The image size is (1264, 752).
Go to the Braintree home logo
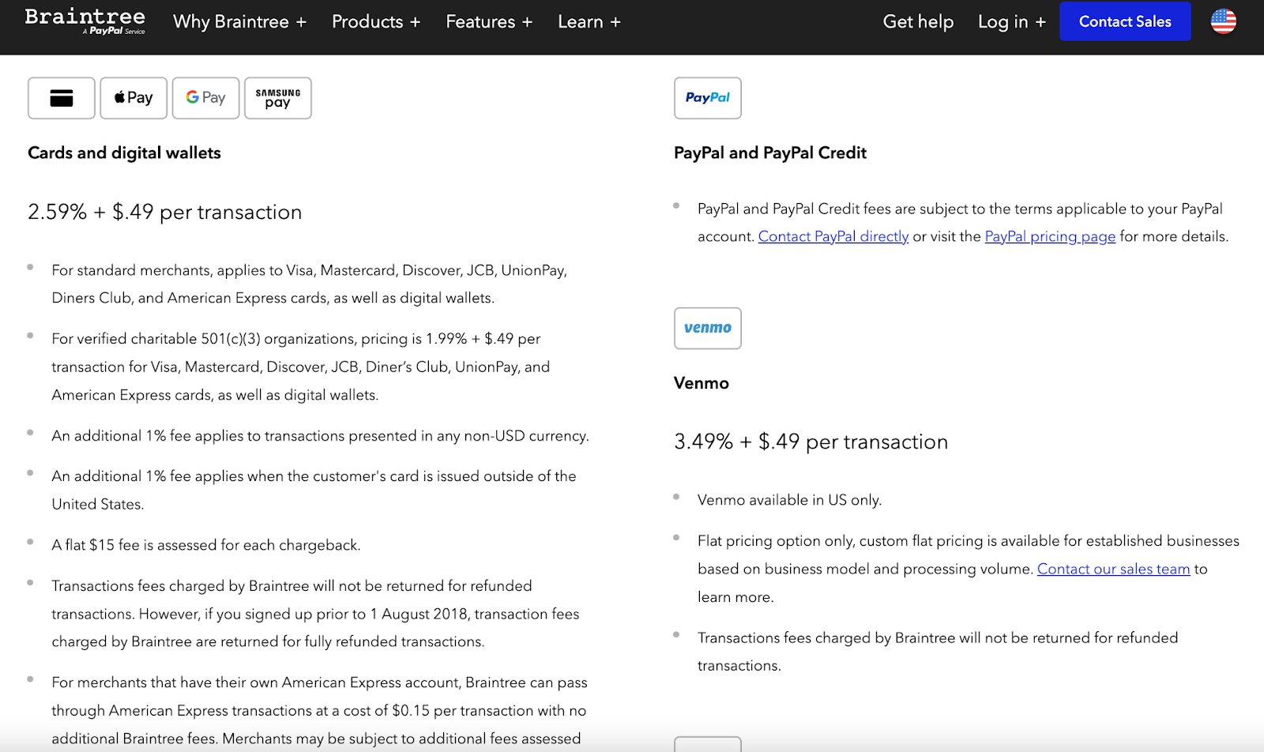pyautogui.click(x=85, y=21)
